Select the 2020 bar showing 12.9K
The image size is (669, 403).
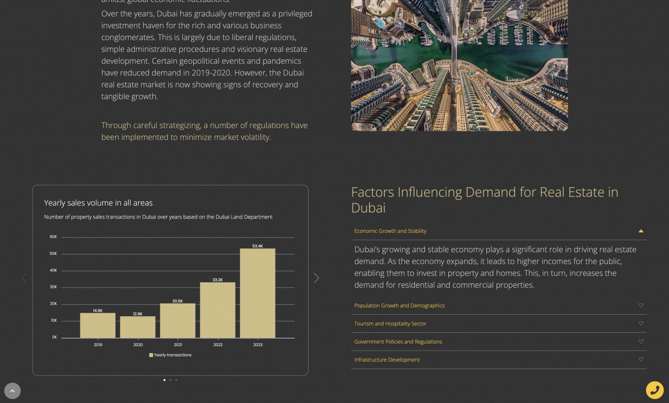point(138,327)
